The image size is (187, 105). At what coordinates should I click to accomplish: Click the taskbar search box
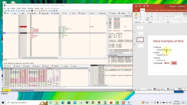coord(27,102)
